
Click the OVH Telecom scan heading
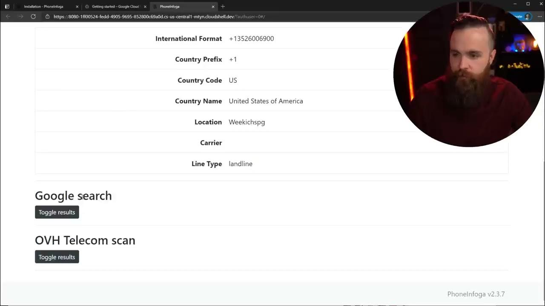point(85,240)
